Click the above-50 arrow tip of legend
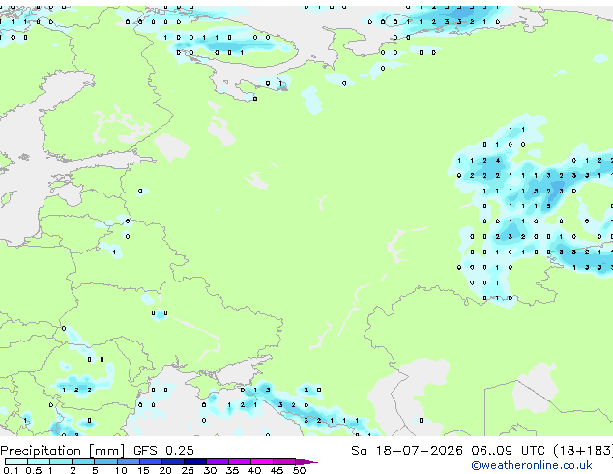The height and width of the screenshot is (474, 613). click(x=306, y=461)
